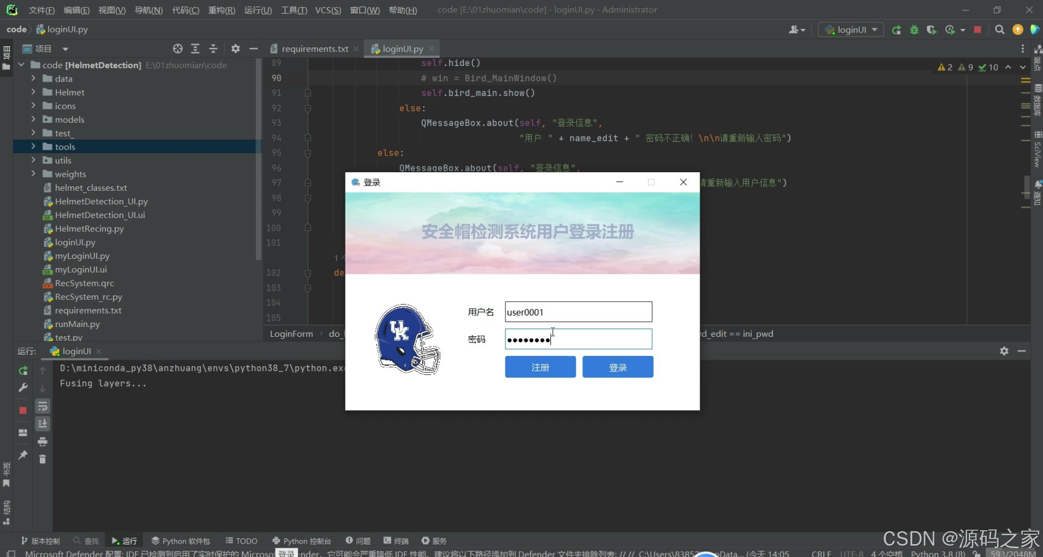Click the LoginForm breadcrumb

[x=291, y=334]
